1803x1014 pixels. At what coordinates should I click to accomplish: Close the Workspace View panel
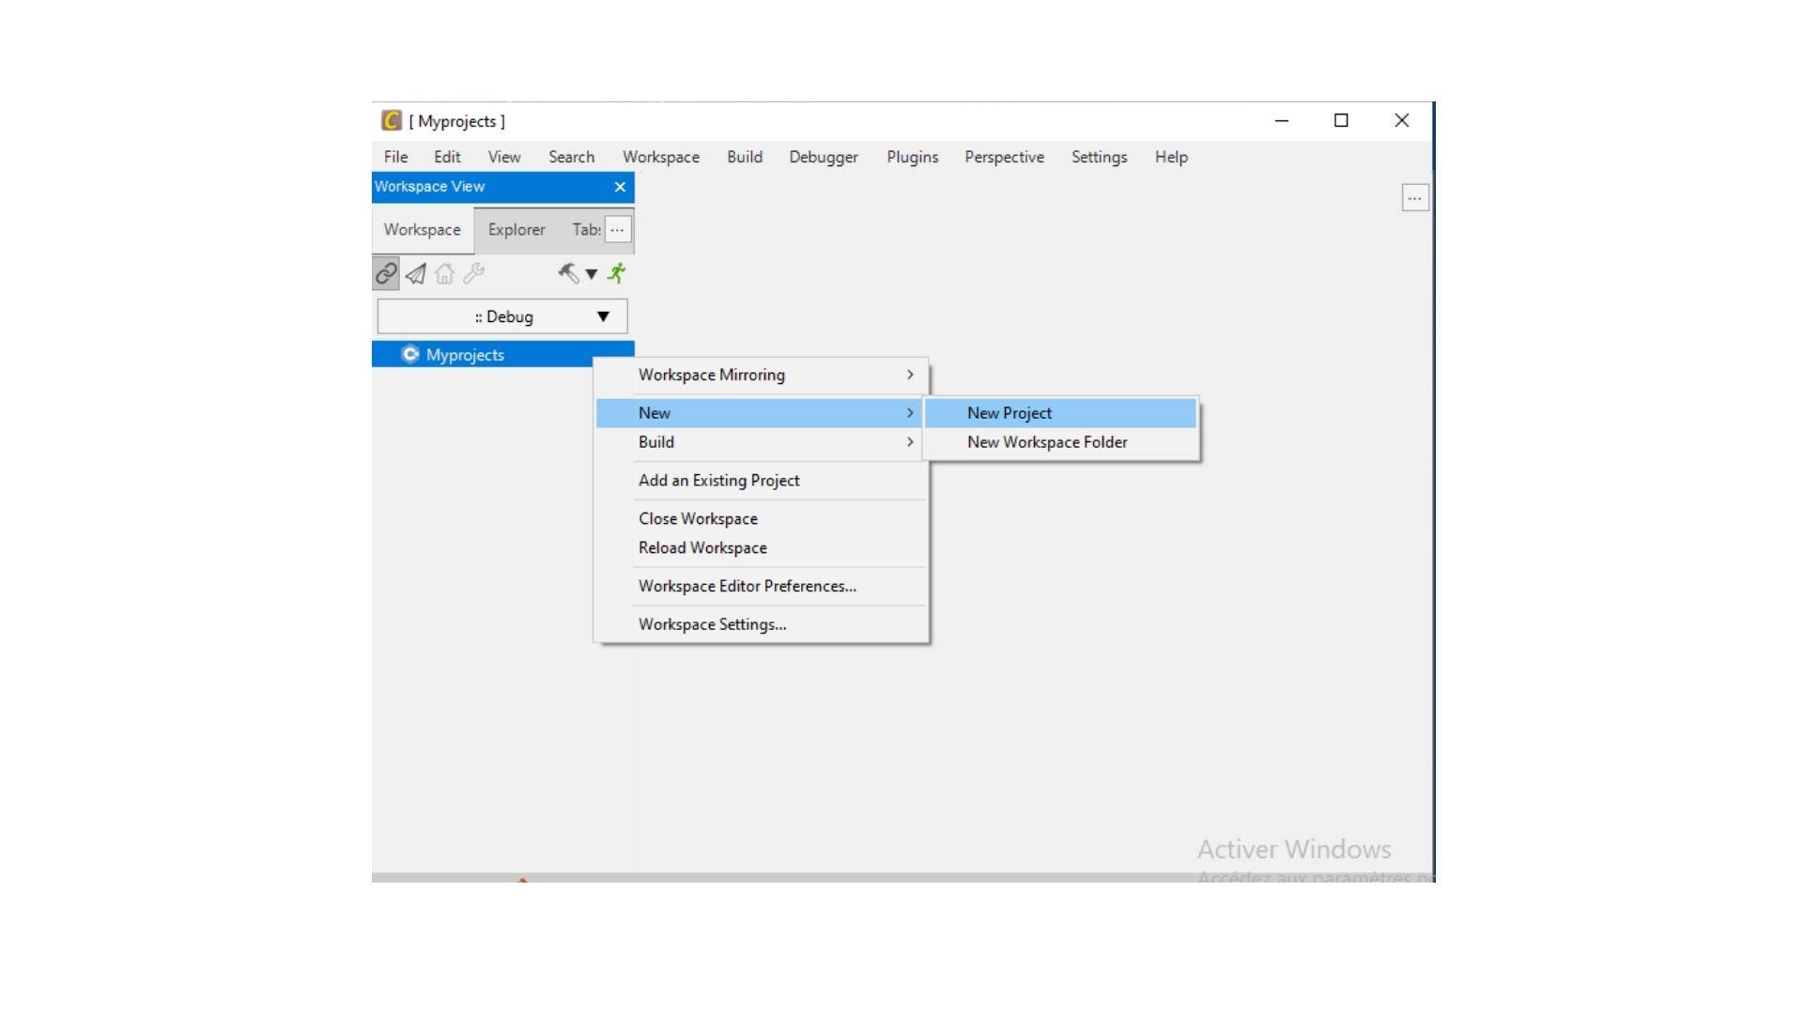point(620,187)
